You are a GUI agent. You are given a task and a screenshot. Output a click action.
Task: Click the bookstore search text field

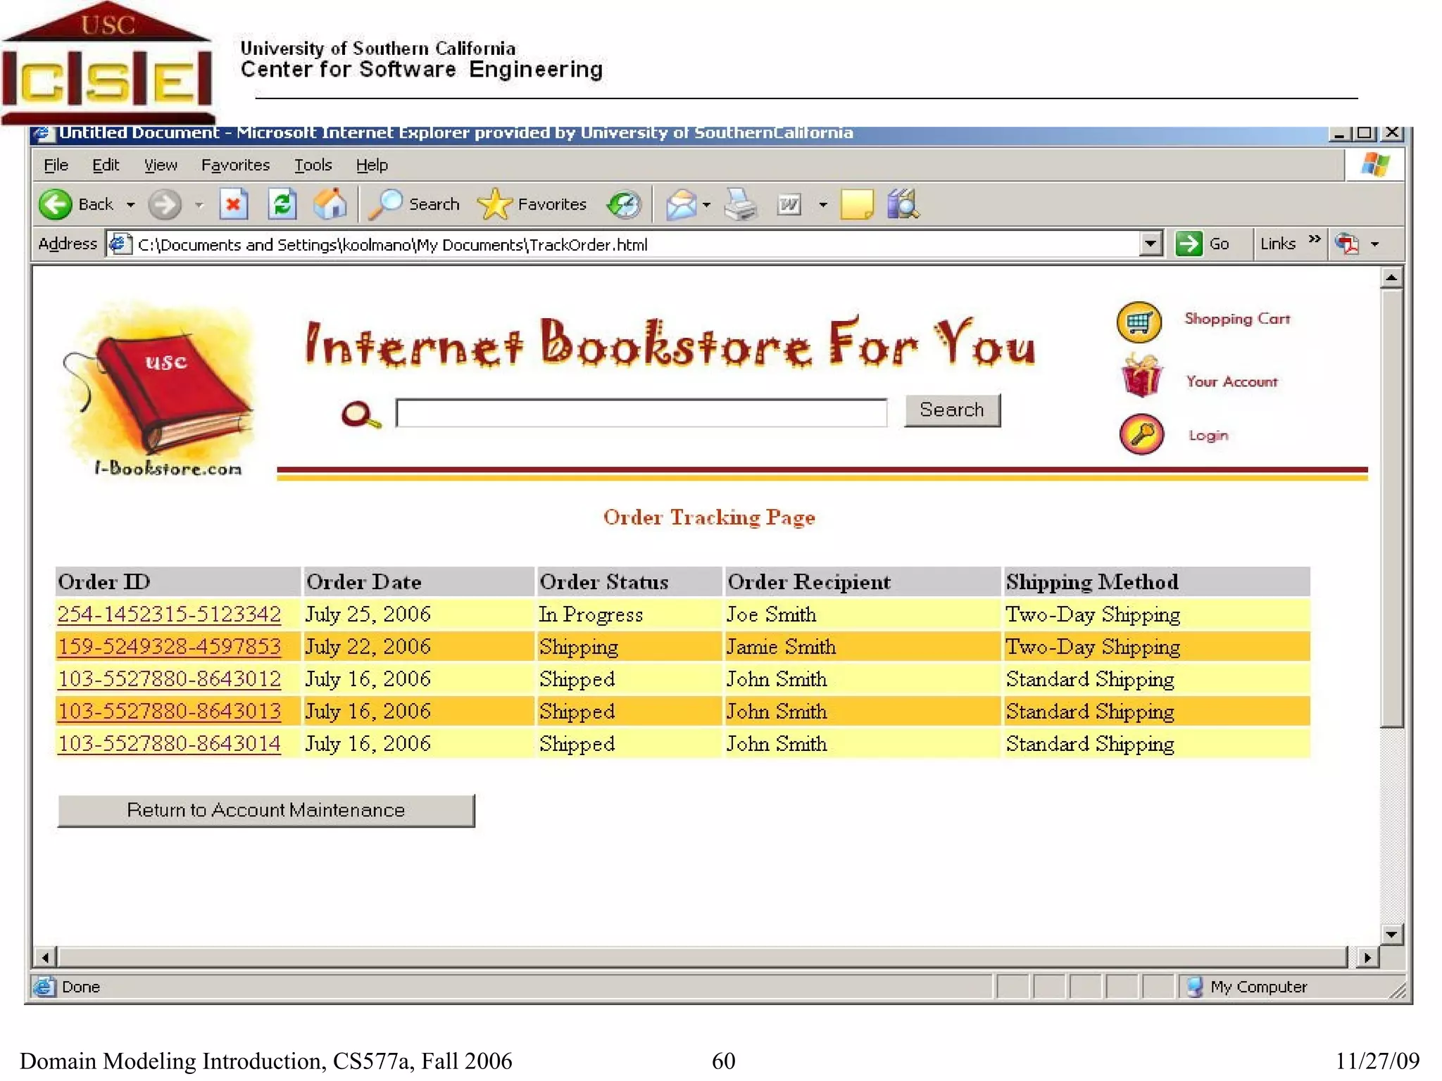coord(641,412)
